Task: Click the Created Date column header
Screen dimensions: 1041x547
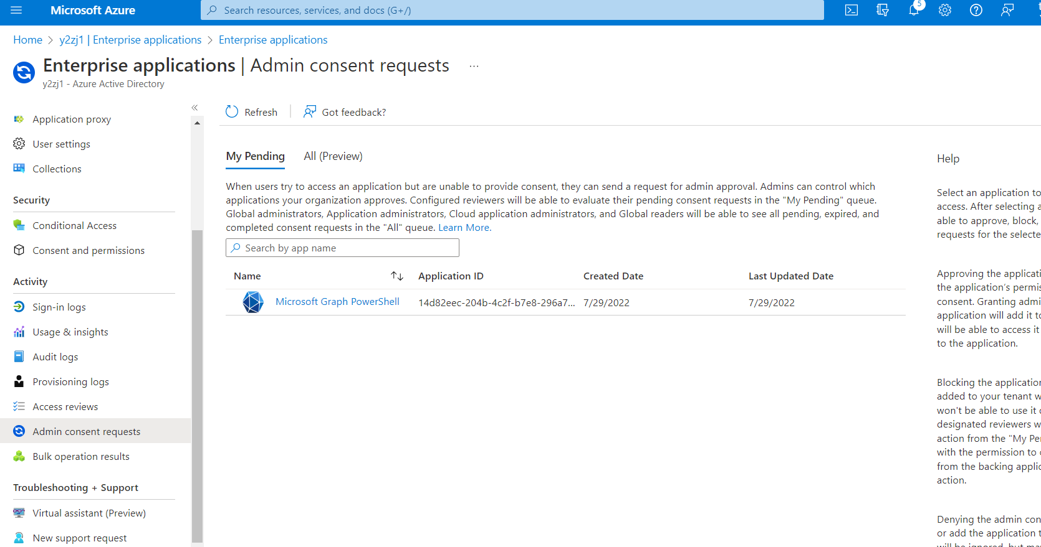Action: (613, 276)
